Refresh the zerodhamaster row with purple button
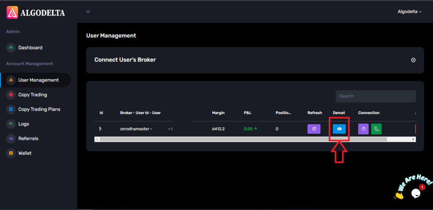This screenshot has width=433, height=210. (314, 129)
